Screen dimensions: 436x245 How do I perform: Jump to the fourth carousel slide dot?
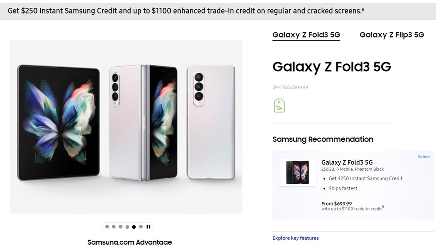coord(127,227)
